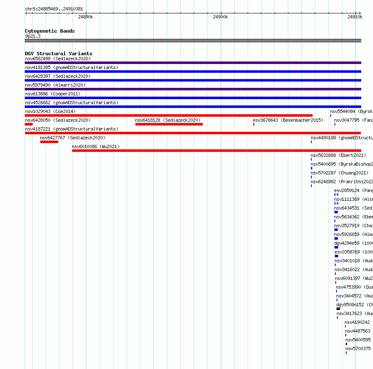Open variant esv3358769 label
This screenshot has height=369, width=373.
(x=353, y=252)
